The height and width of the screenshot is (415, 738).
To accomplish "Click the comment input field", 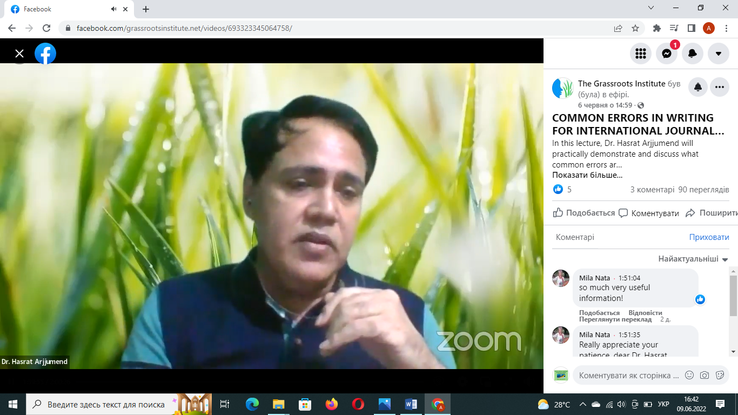I will [x=628, y=375].
